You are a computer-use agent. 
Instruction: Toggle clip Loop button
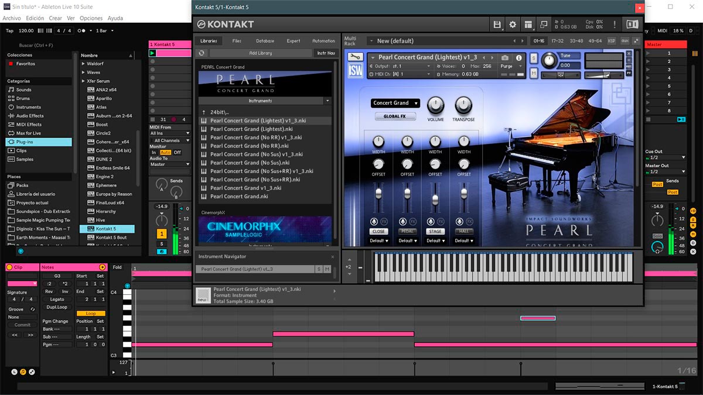tap(91, 314)
